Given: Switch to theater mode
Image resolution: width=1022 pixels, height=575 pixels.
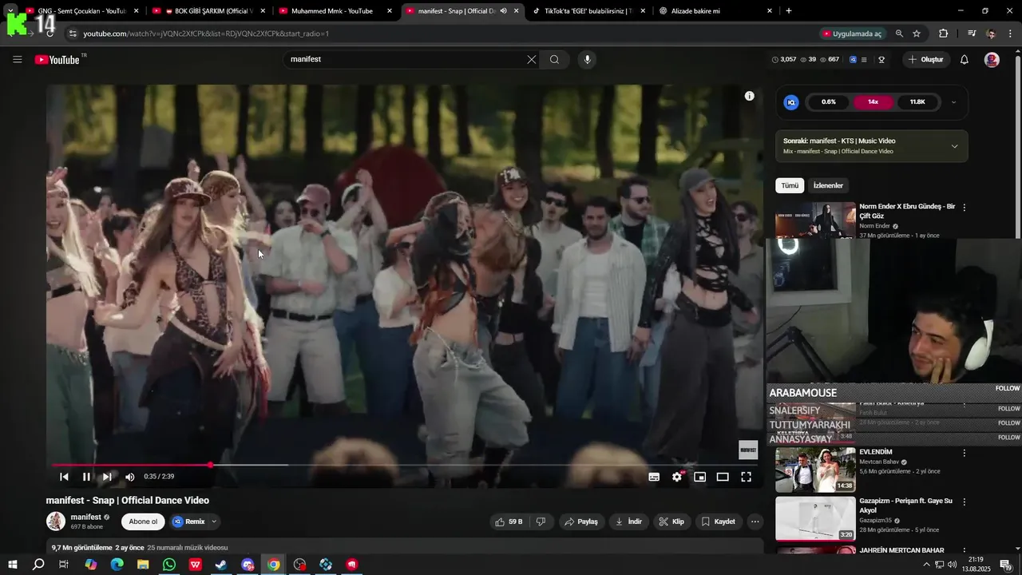Looking at the screenshot, I should click(723, 477).
